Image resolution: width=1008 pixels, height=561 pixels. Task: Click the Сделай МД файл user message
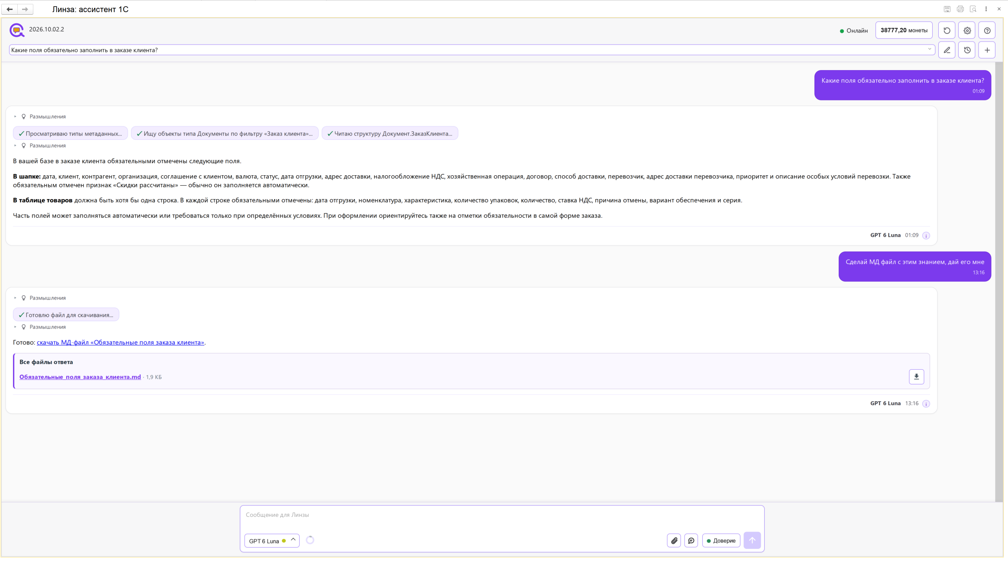tap(914, 266)
